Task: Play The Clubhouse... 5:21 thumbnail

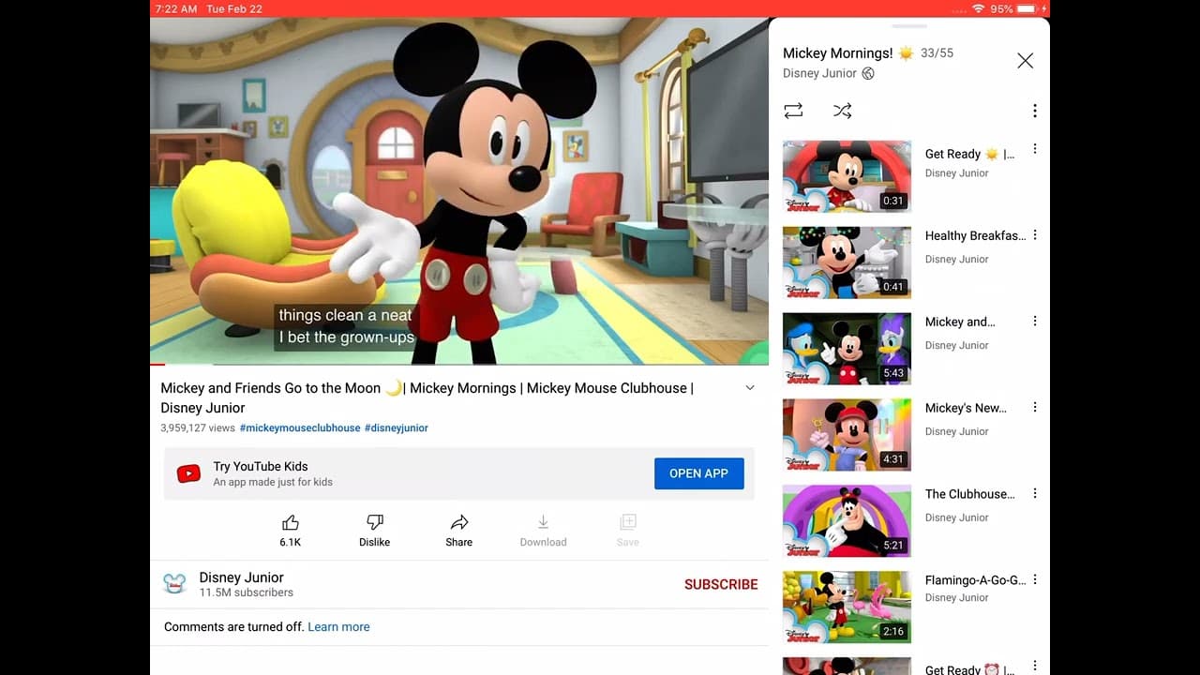Action: tap(847, 521)
